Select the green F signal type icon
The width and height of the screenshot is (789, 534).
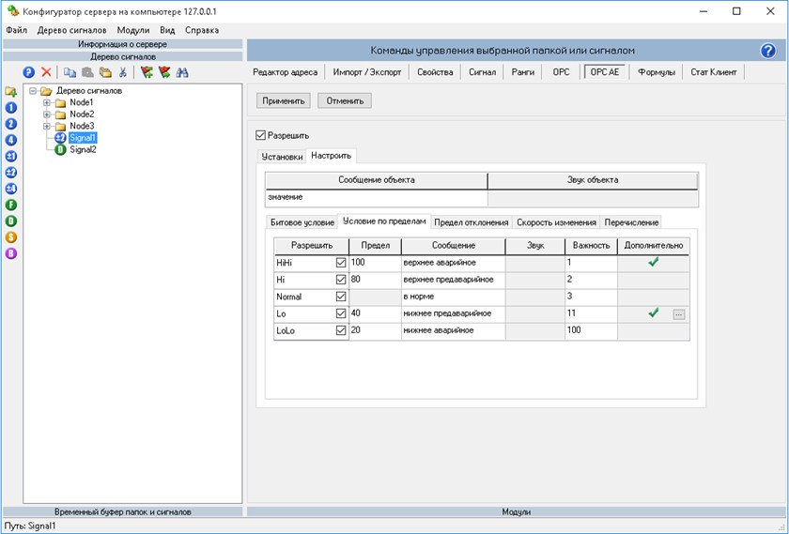click(11, 205)
